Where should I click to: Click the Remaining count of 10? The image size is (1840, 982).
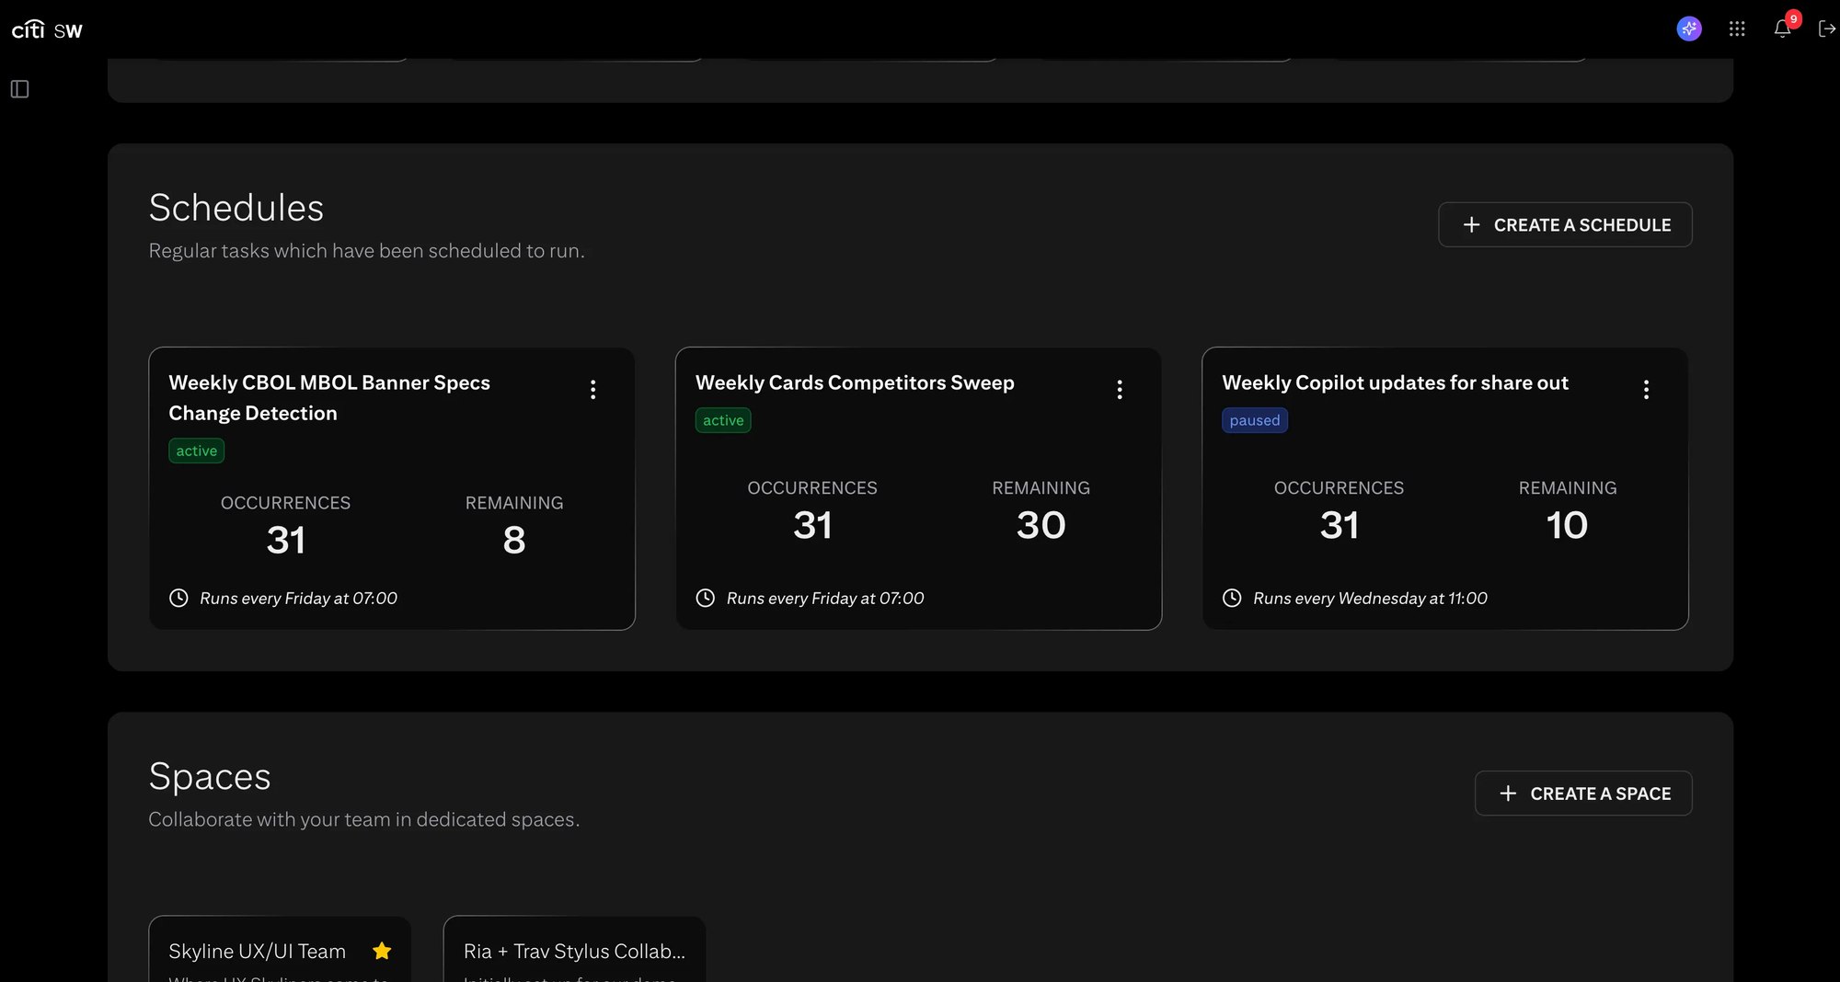point(1567,525)
